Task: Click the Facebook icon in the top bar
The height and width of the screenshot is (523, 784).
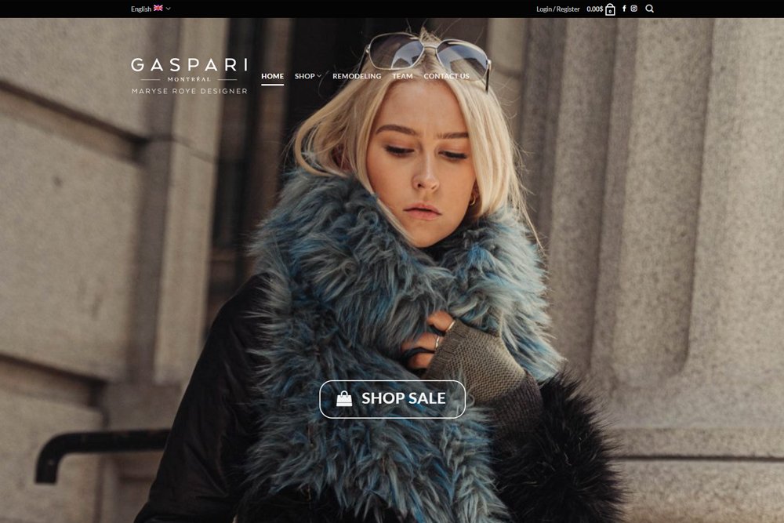Action: pos(624,9)
